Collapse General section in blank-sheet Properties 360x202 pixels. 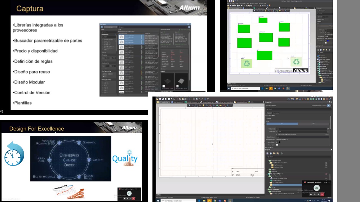click(x=266, y=119)
